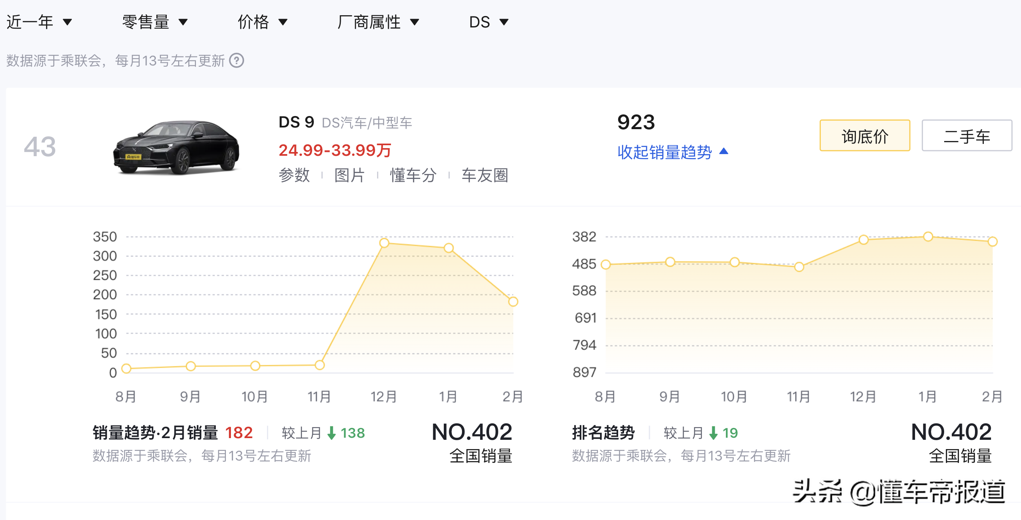Open the 图片 photos link
The width and height of the screenshot is (1021, 520).
coord(350,175)
